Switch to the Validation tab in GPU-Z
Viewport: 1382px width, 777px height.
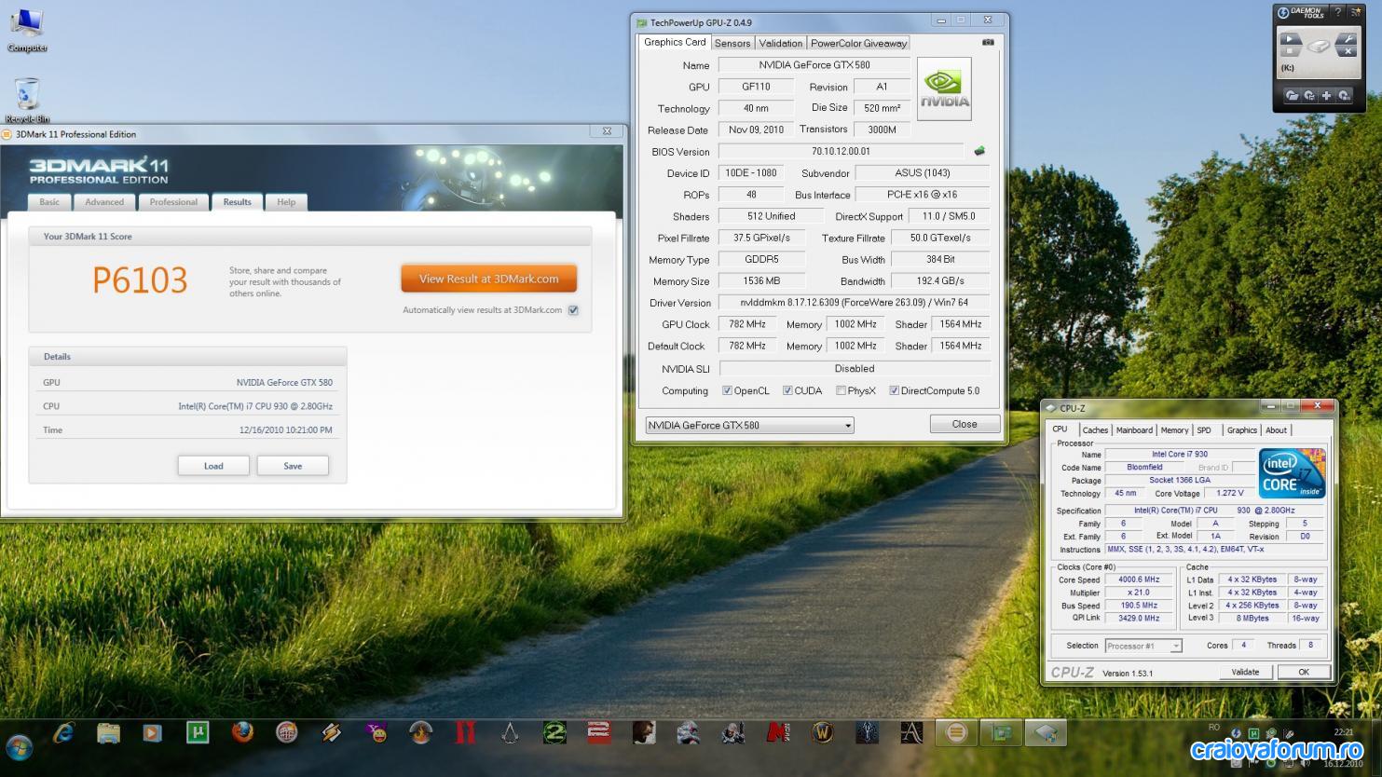780,43
